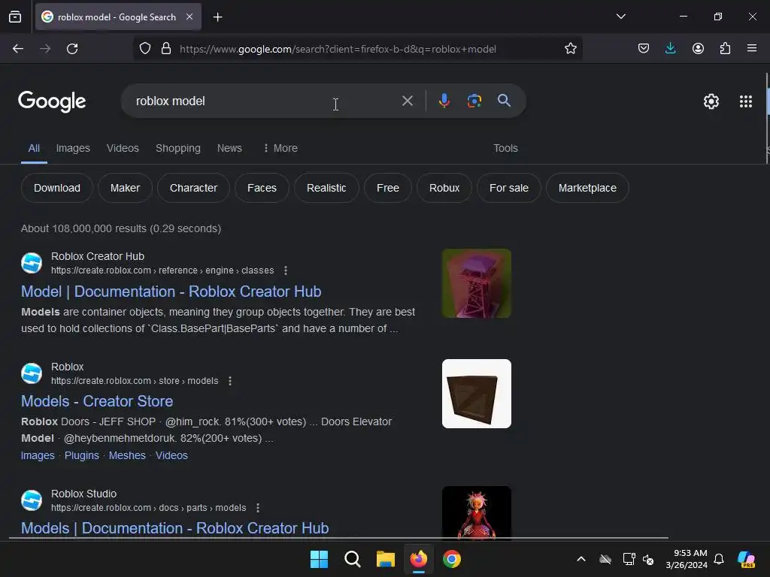The image size is (770, 577).
Task: Open the Videos sitelink under Creator Store
Action: (x=171, y=455)
